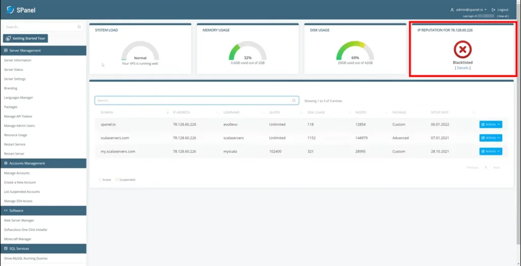The image size is (521, 266).
Task: Open List Suspended Accounts in sidebar
Action: 22,192
